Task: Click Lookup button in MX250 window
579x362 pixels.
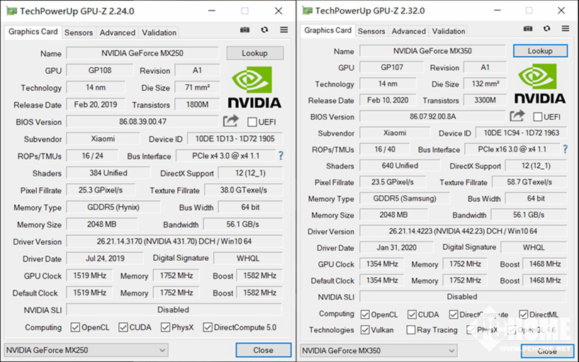Action: (255, 53)
